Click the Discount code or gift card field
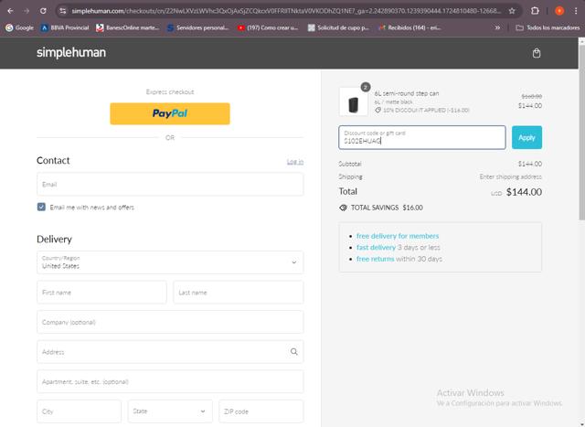The image size is (585, 427). click(x=422, y=137)
